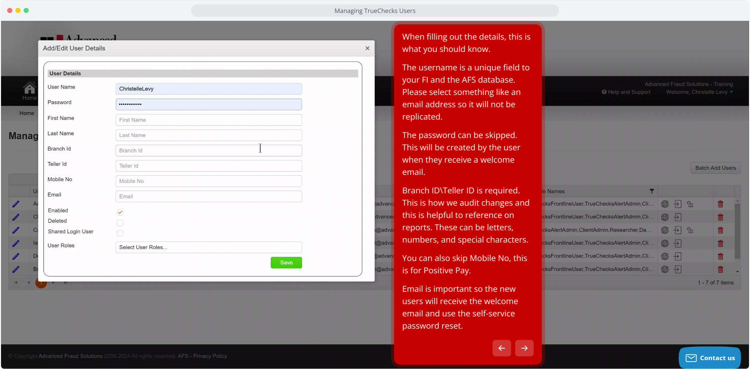
Task: Check the Deleted checkbox
Action: point(120,223)
